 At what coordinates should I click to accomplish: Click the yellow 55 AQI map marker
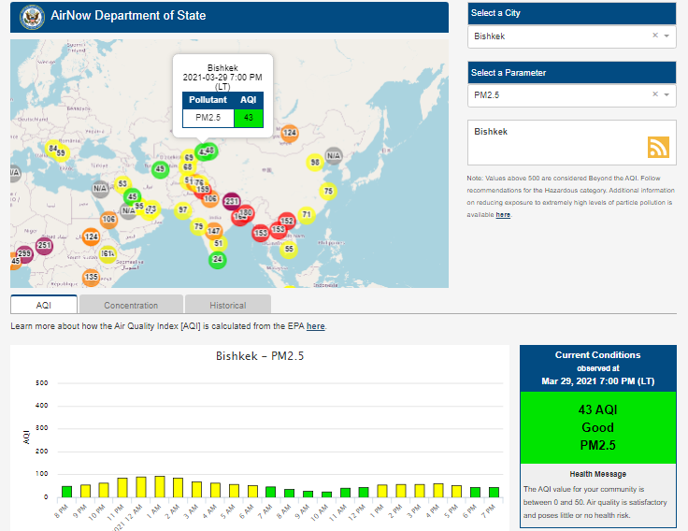[x=289, y=249]
